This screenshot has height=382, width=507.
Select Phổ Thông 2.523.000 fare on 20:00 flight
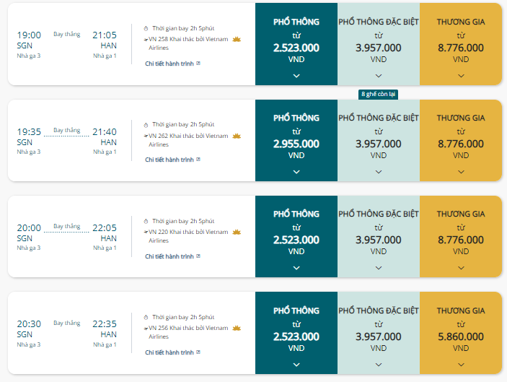pos(296,236)
